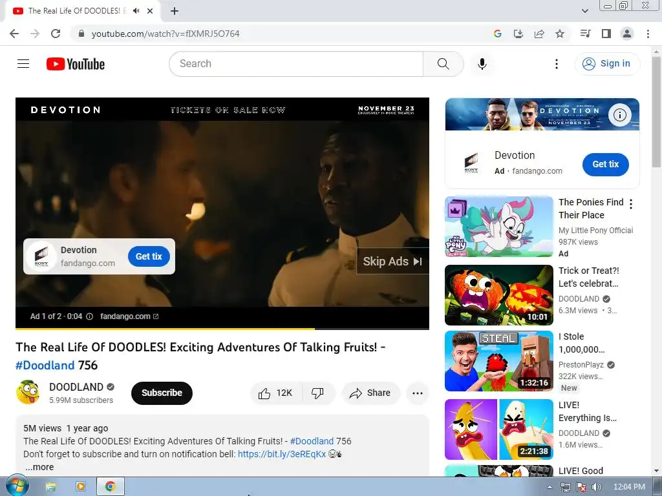Click the browser forward arrow
662x496 pixels.
pos(35,34)
